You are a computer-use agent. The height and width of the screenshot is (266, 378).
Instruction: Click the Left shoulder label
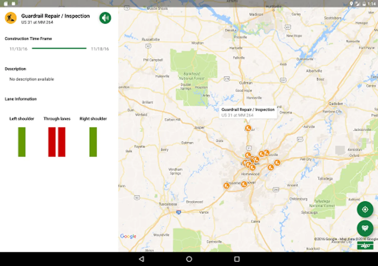point(22,119)
